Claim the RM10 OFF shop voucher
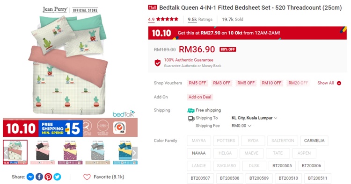The width and height of the screenshot is (351, 184). coord(271,83)
